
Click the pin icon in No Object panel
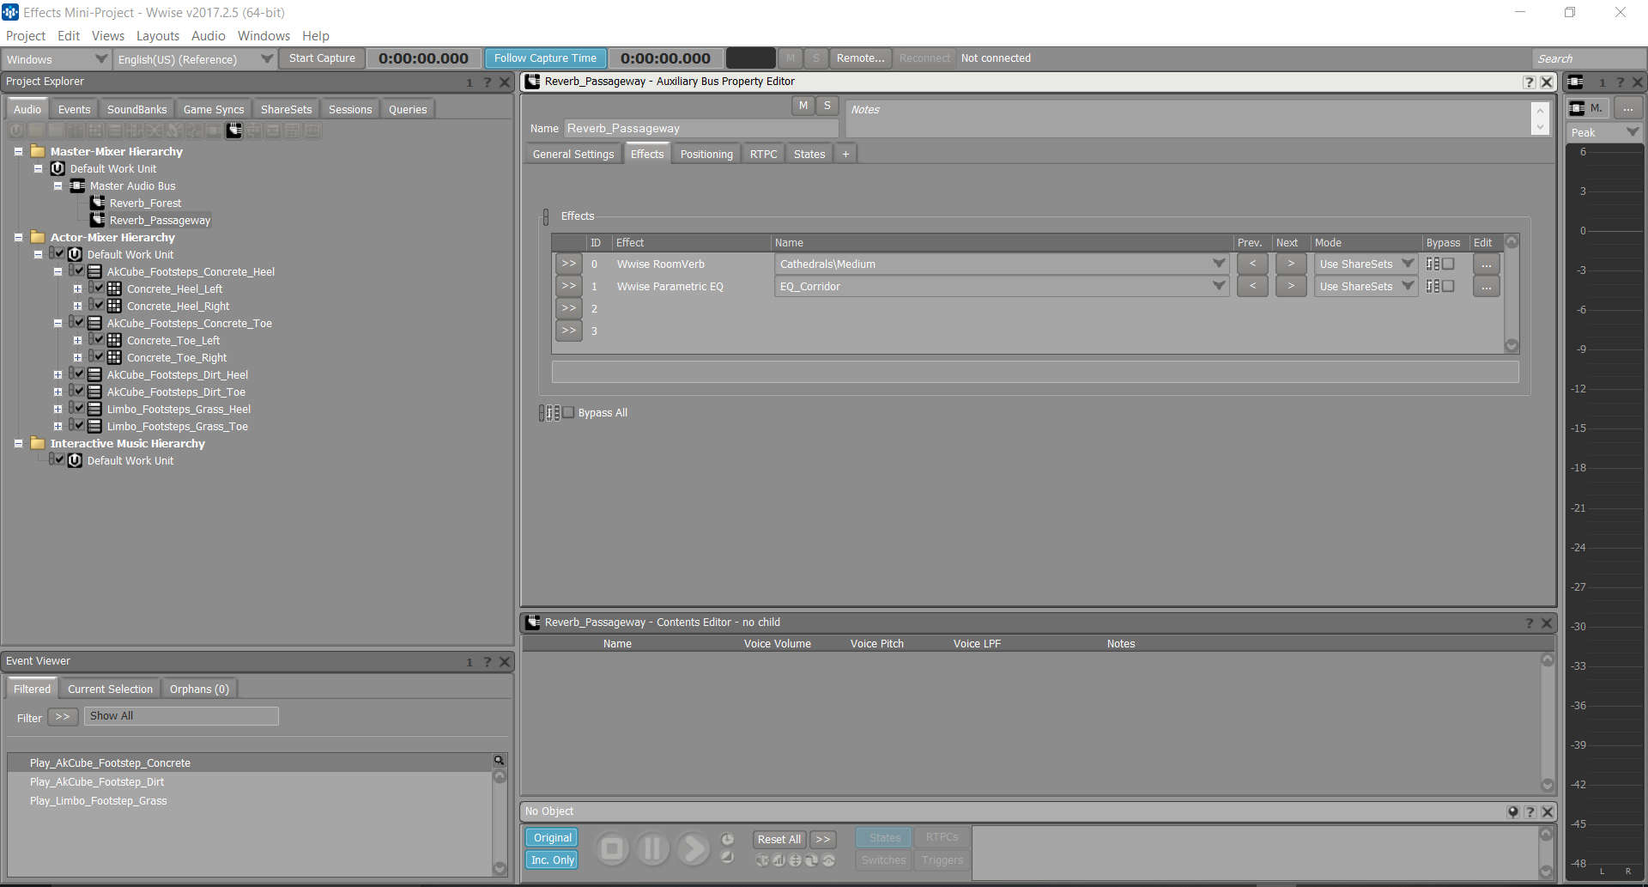click(x=1513, y=811)
